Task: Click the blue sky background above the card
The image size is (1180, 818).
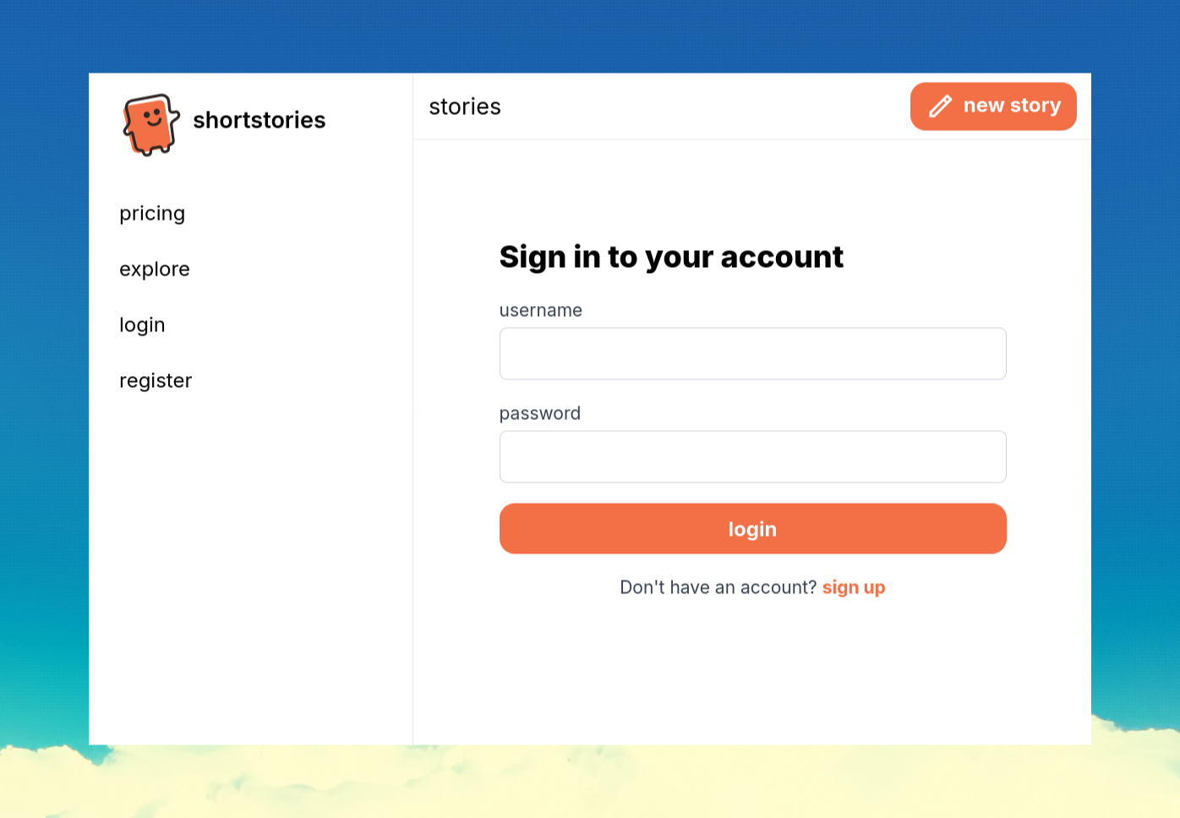Action: click(590, 35)
